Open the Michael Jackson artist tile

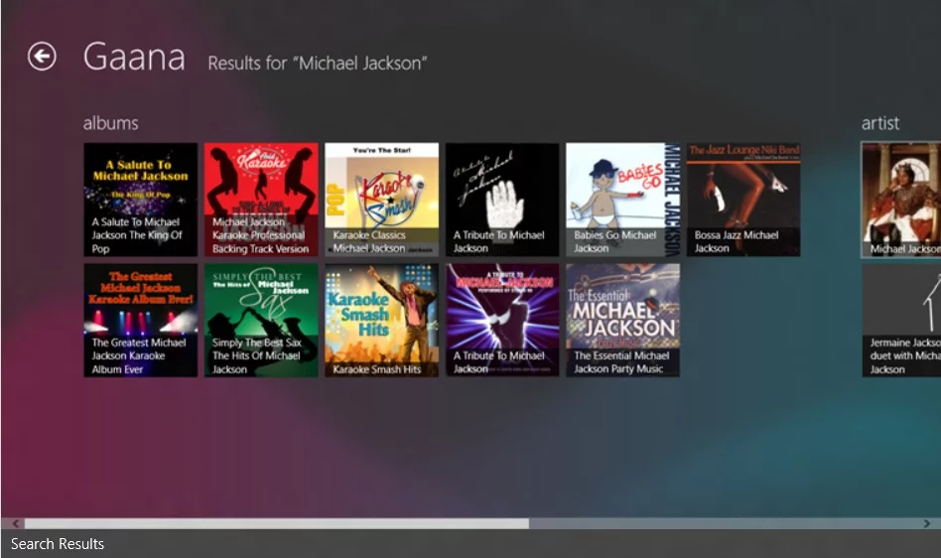click(x=901, y=200)
